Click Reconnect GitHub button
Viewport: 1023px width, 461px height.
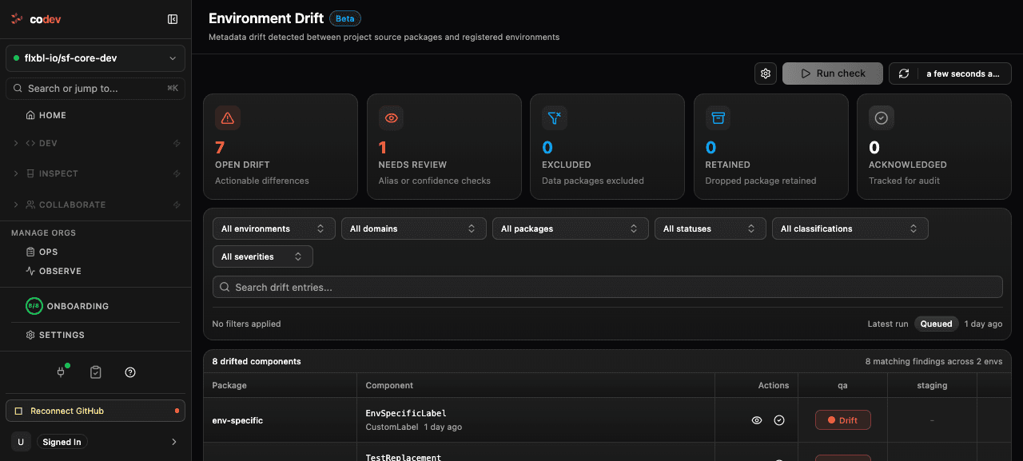point(95,411)
